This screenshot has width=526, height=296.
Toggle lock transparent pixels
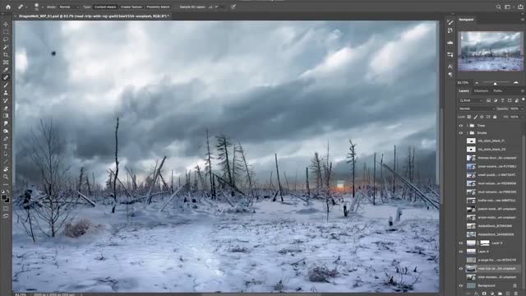[469, 117]
